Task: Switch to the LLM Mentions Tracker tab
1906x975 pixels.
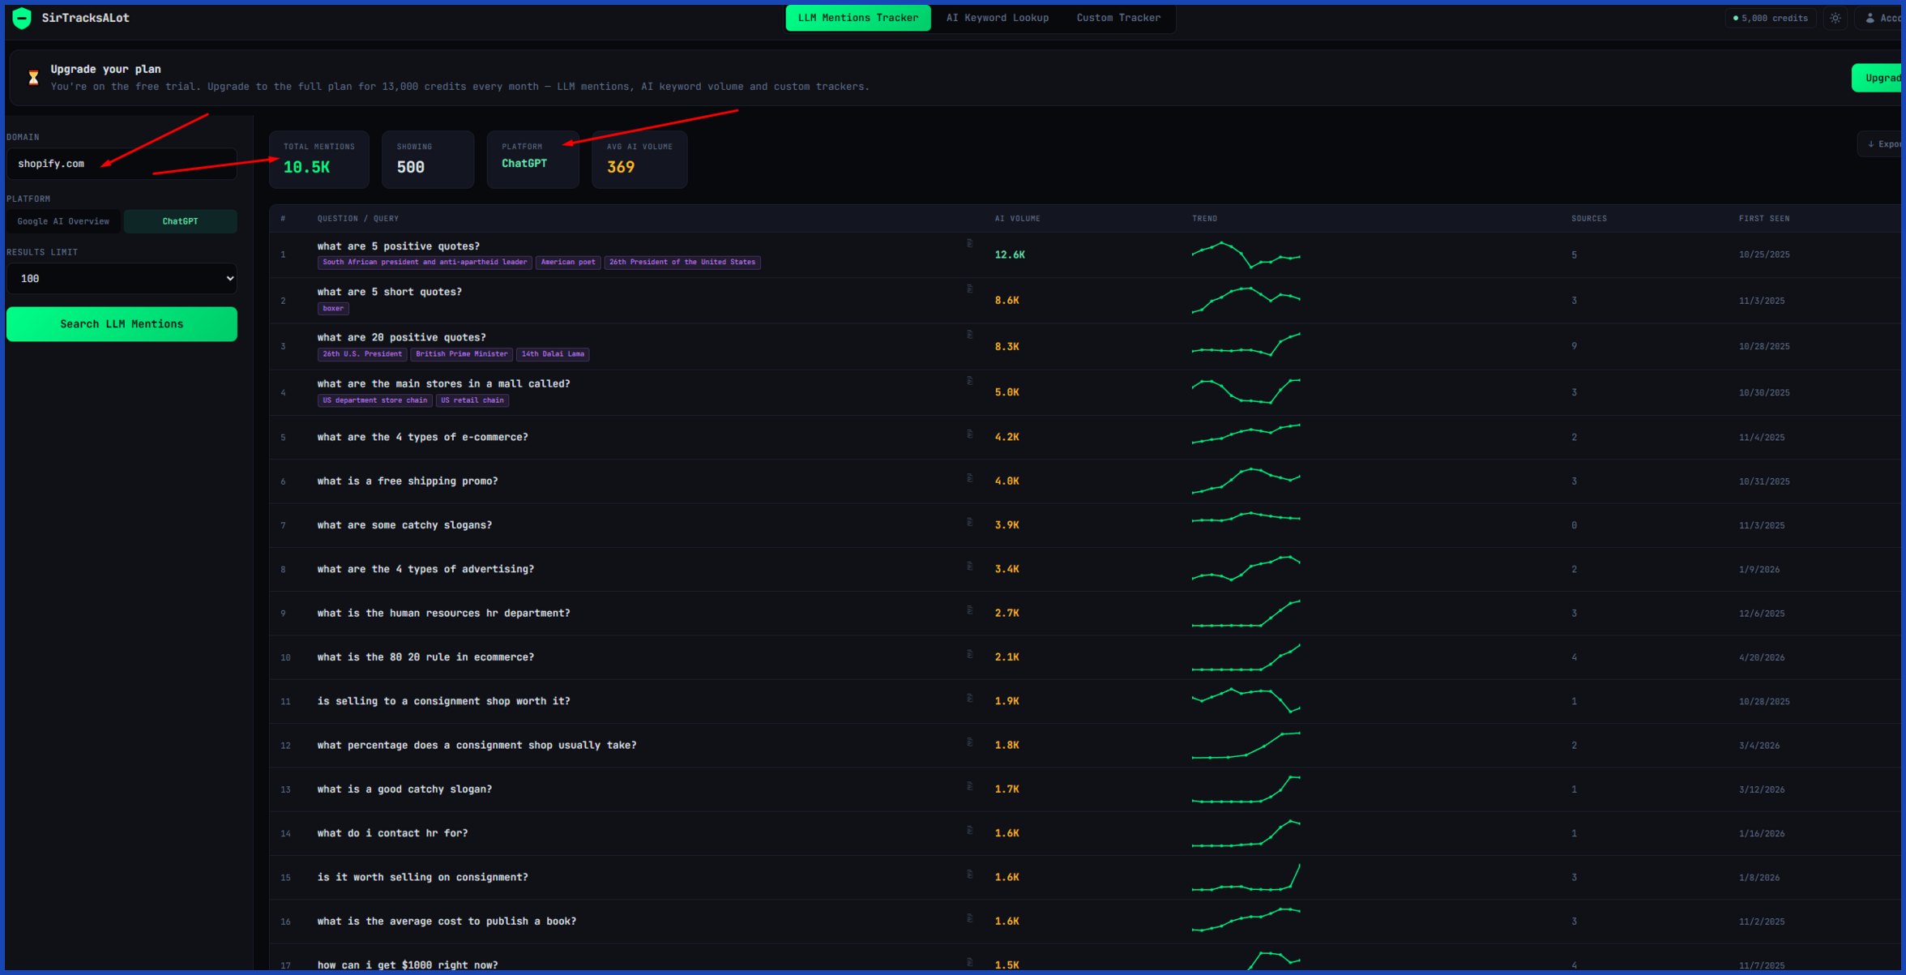Action: click(858, 18)
